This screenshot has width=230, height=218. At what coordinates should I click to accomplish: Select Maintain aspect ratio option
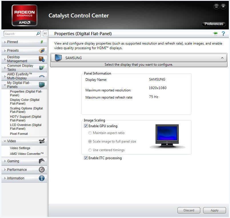tap(90, 133)
